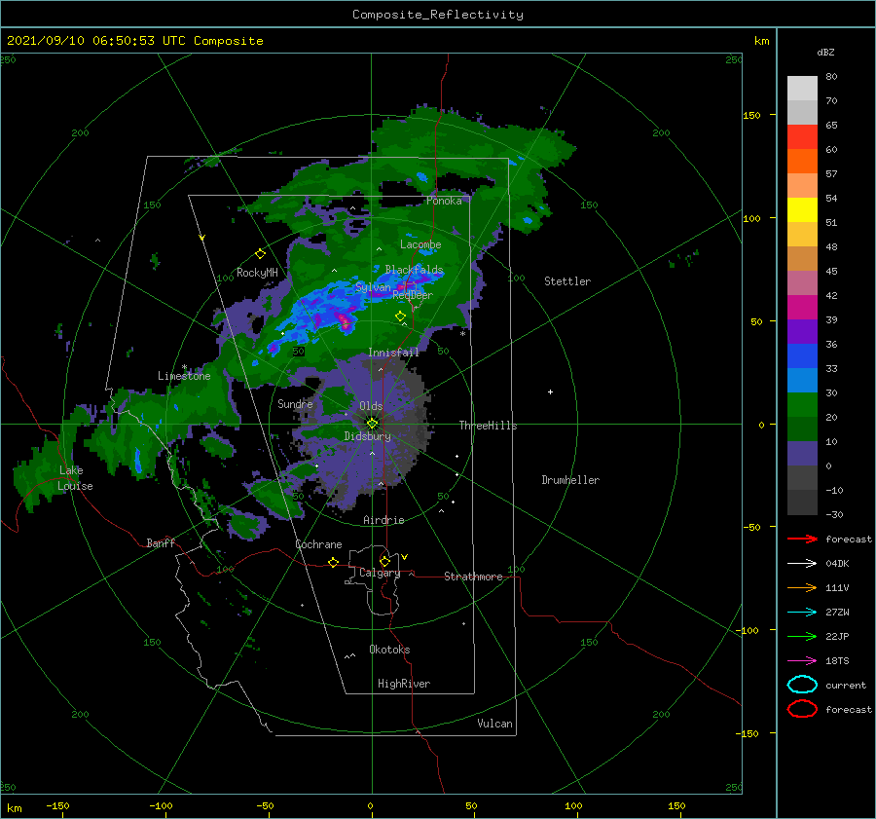The height and width of the screenshot is (819, 876).
Task: Click the RedDeer city label
Action: coord(413,295)
